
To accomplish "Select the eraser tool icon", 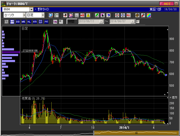I will pos(108,15).
